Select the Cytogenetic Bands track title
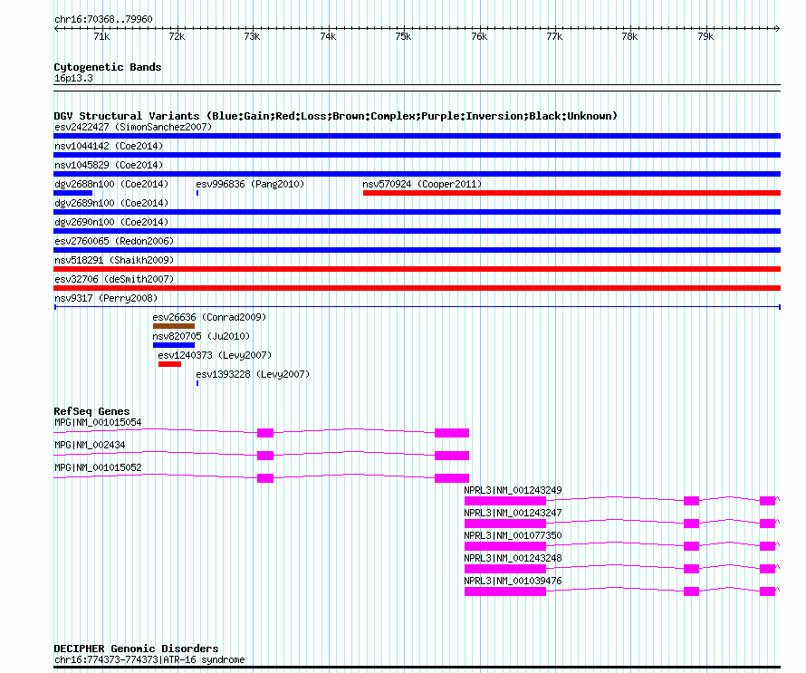This screenshot has width=806, height=673. 108,67
